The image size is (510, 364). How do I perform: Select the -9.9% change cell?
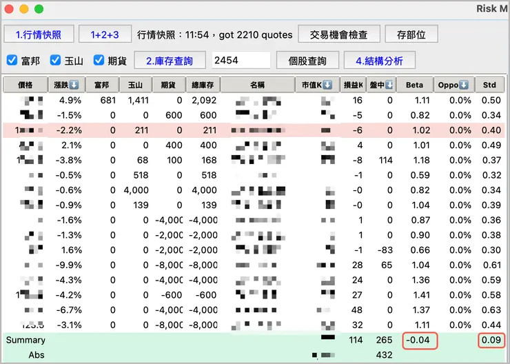[x=68, y=265]
